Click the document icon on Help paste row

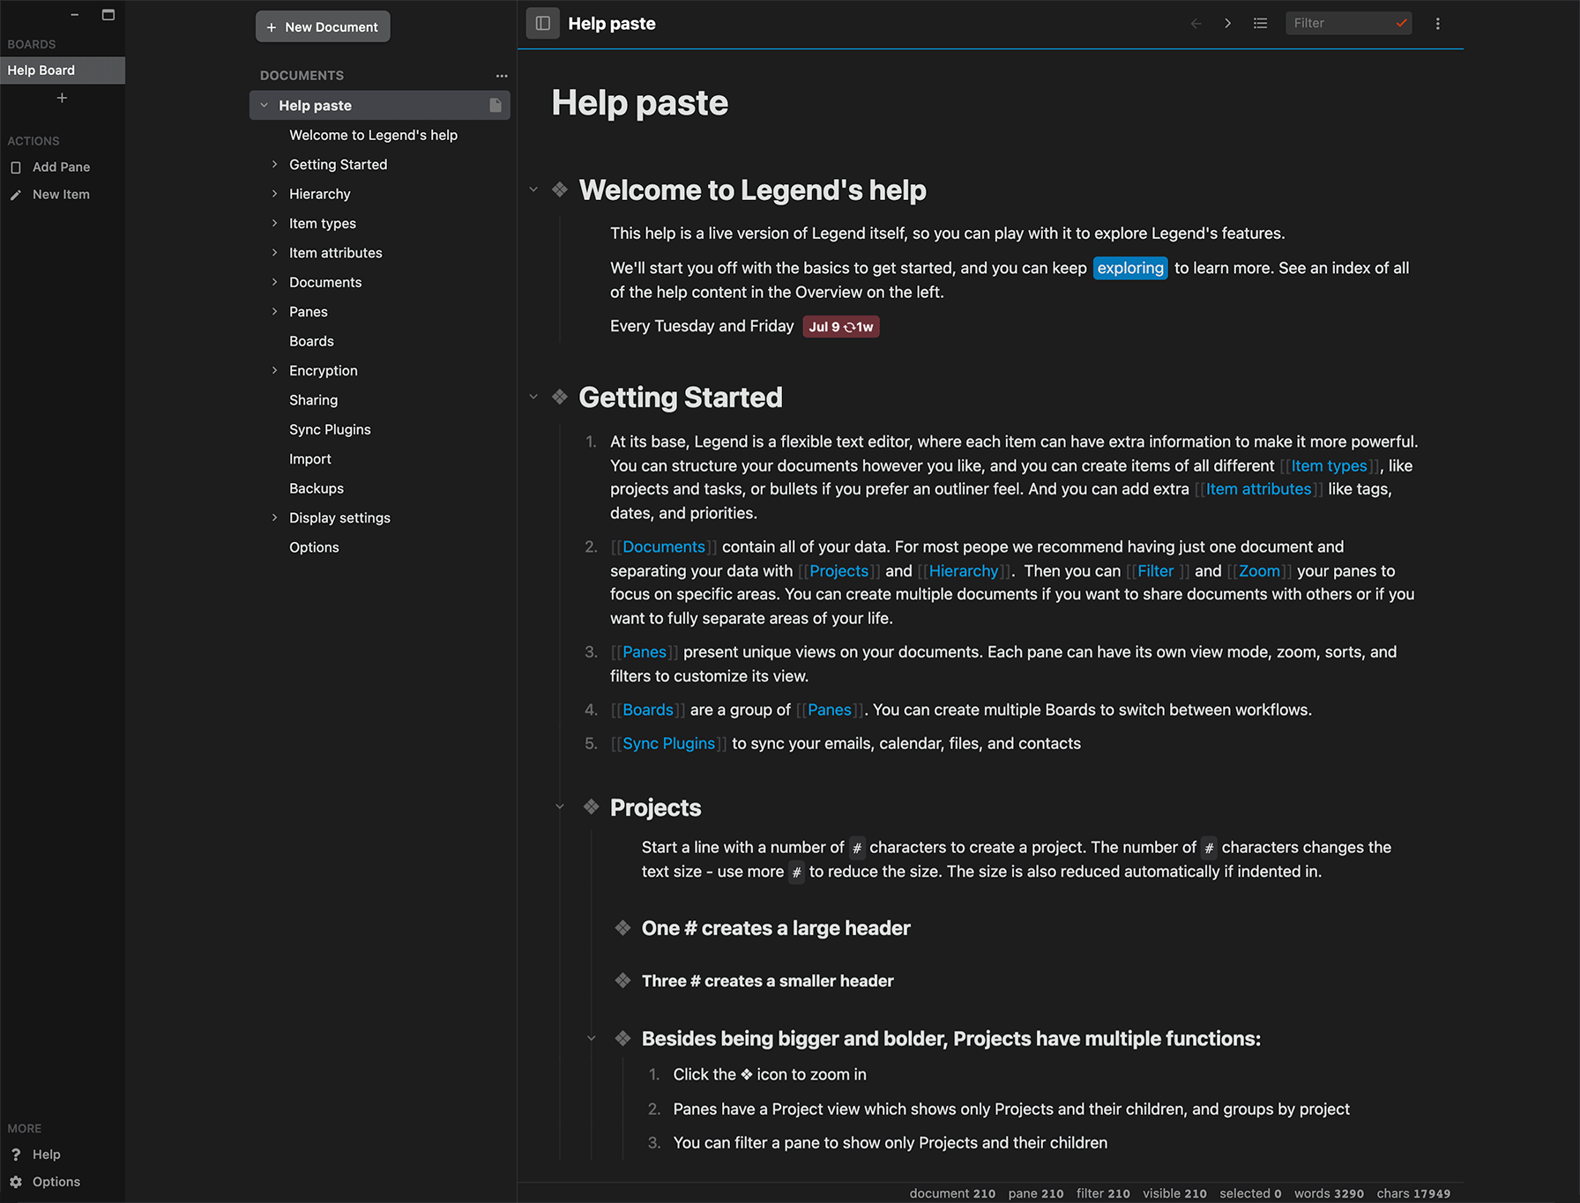pyautogui.click(x=496, y=106)
